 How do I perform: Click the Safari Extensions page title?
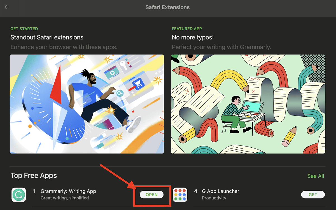tap(167, 7)
